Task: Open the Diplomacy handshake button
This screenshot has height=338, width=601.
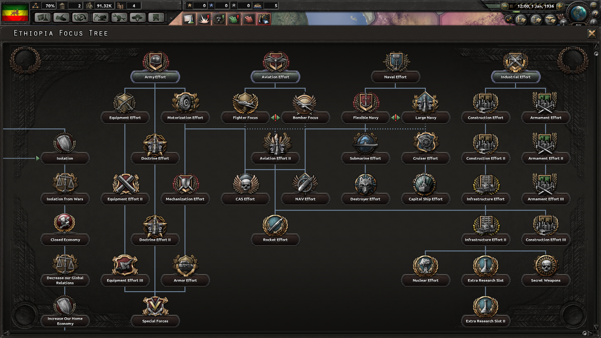Action: (61, 18)
